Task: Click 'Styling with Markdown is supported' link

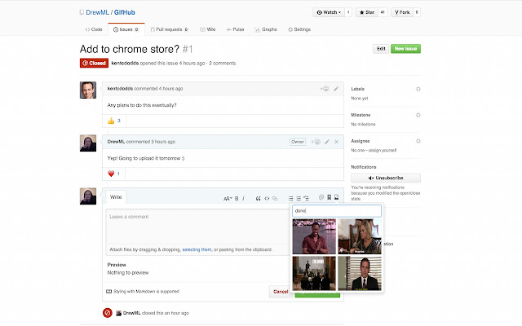Action: pos(143,292)
